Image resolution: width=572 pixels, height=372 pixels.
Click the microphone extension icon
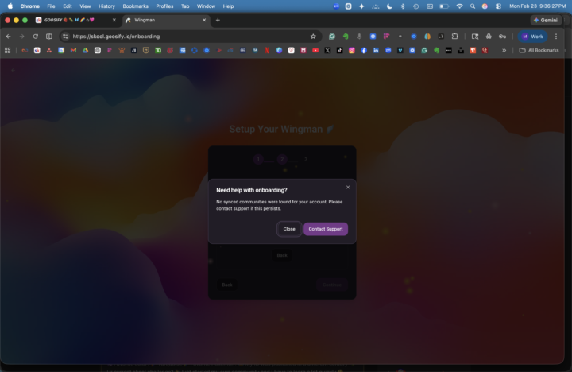(x=359, y=36)
